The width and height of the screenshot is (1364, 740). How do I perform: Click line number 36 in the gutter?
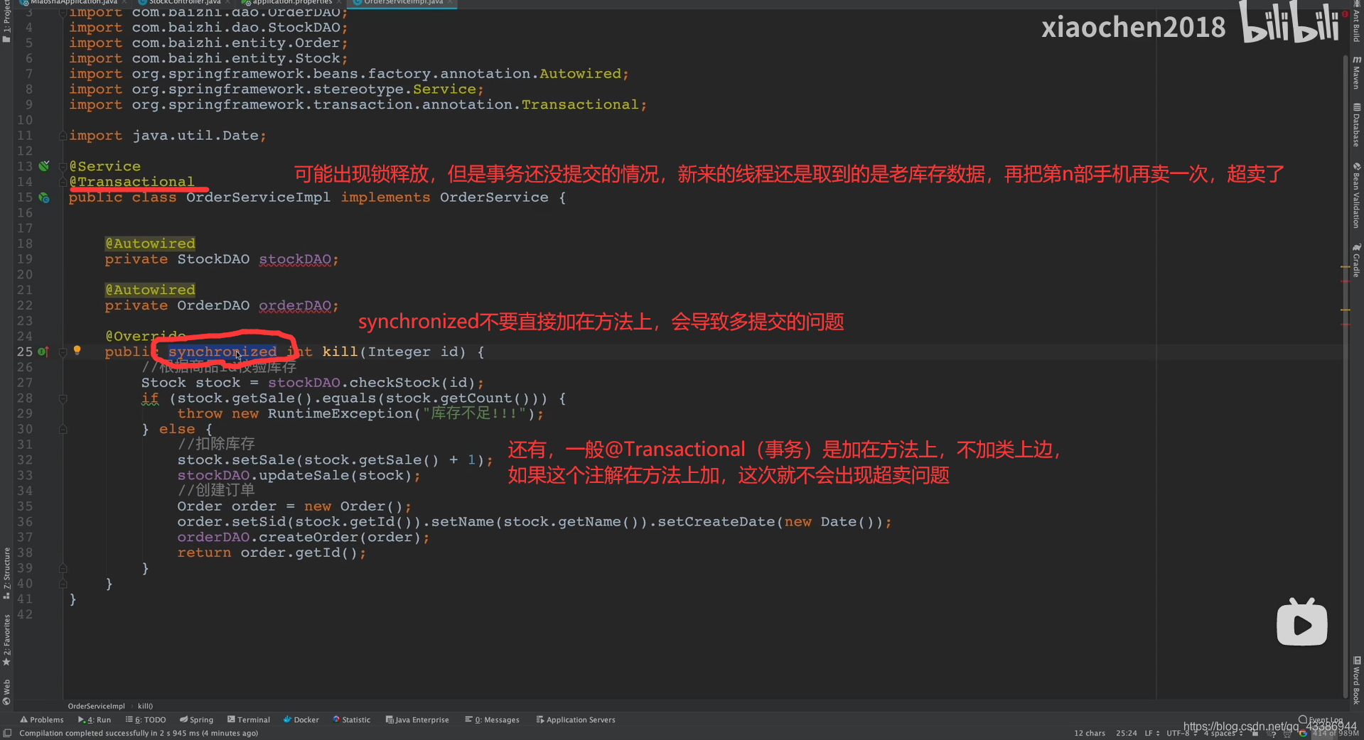pyautogui.click(x=25, y=522)
